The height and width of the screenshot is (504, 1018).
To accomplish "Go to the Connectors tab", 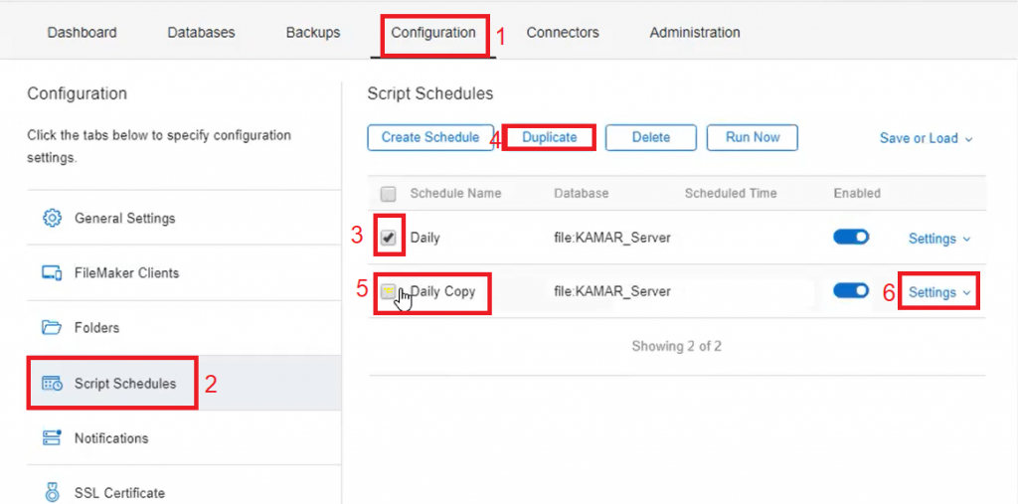I will click(x=563, y=32).
